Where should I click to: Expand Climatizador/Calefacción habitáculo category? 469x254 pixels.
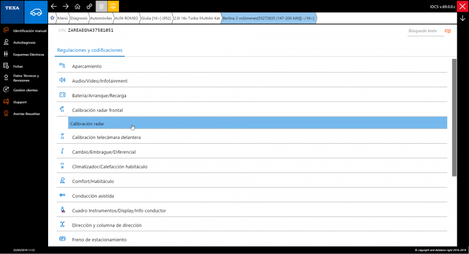pyautogui.click(x=109, y=167)
